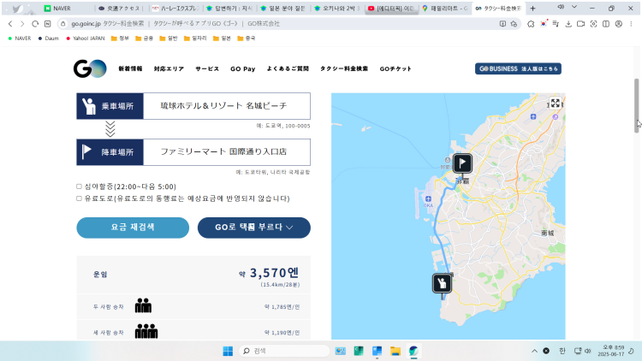Screen dimensions: 642x361
Task: Switch to the 交通アクセス browser tab
Action: pyautogui.click(x=121, y=9)
